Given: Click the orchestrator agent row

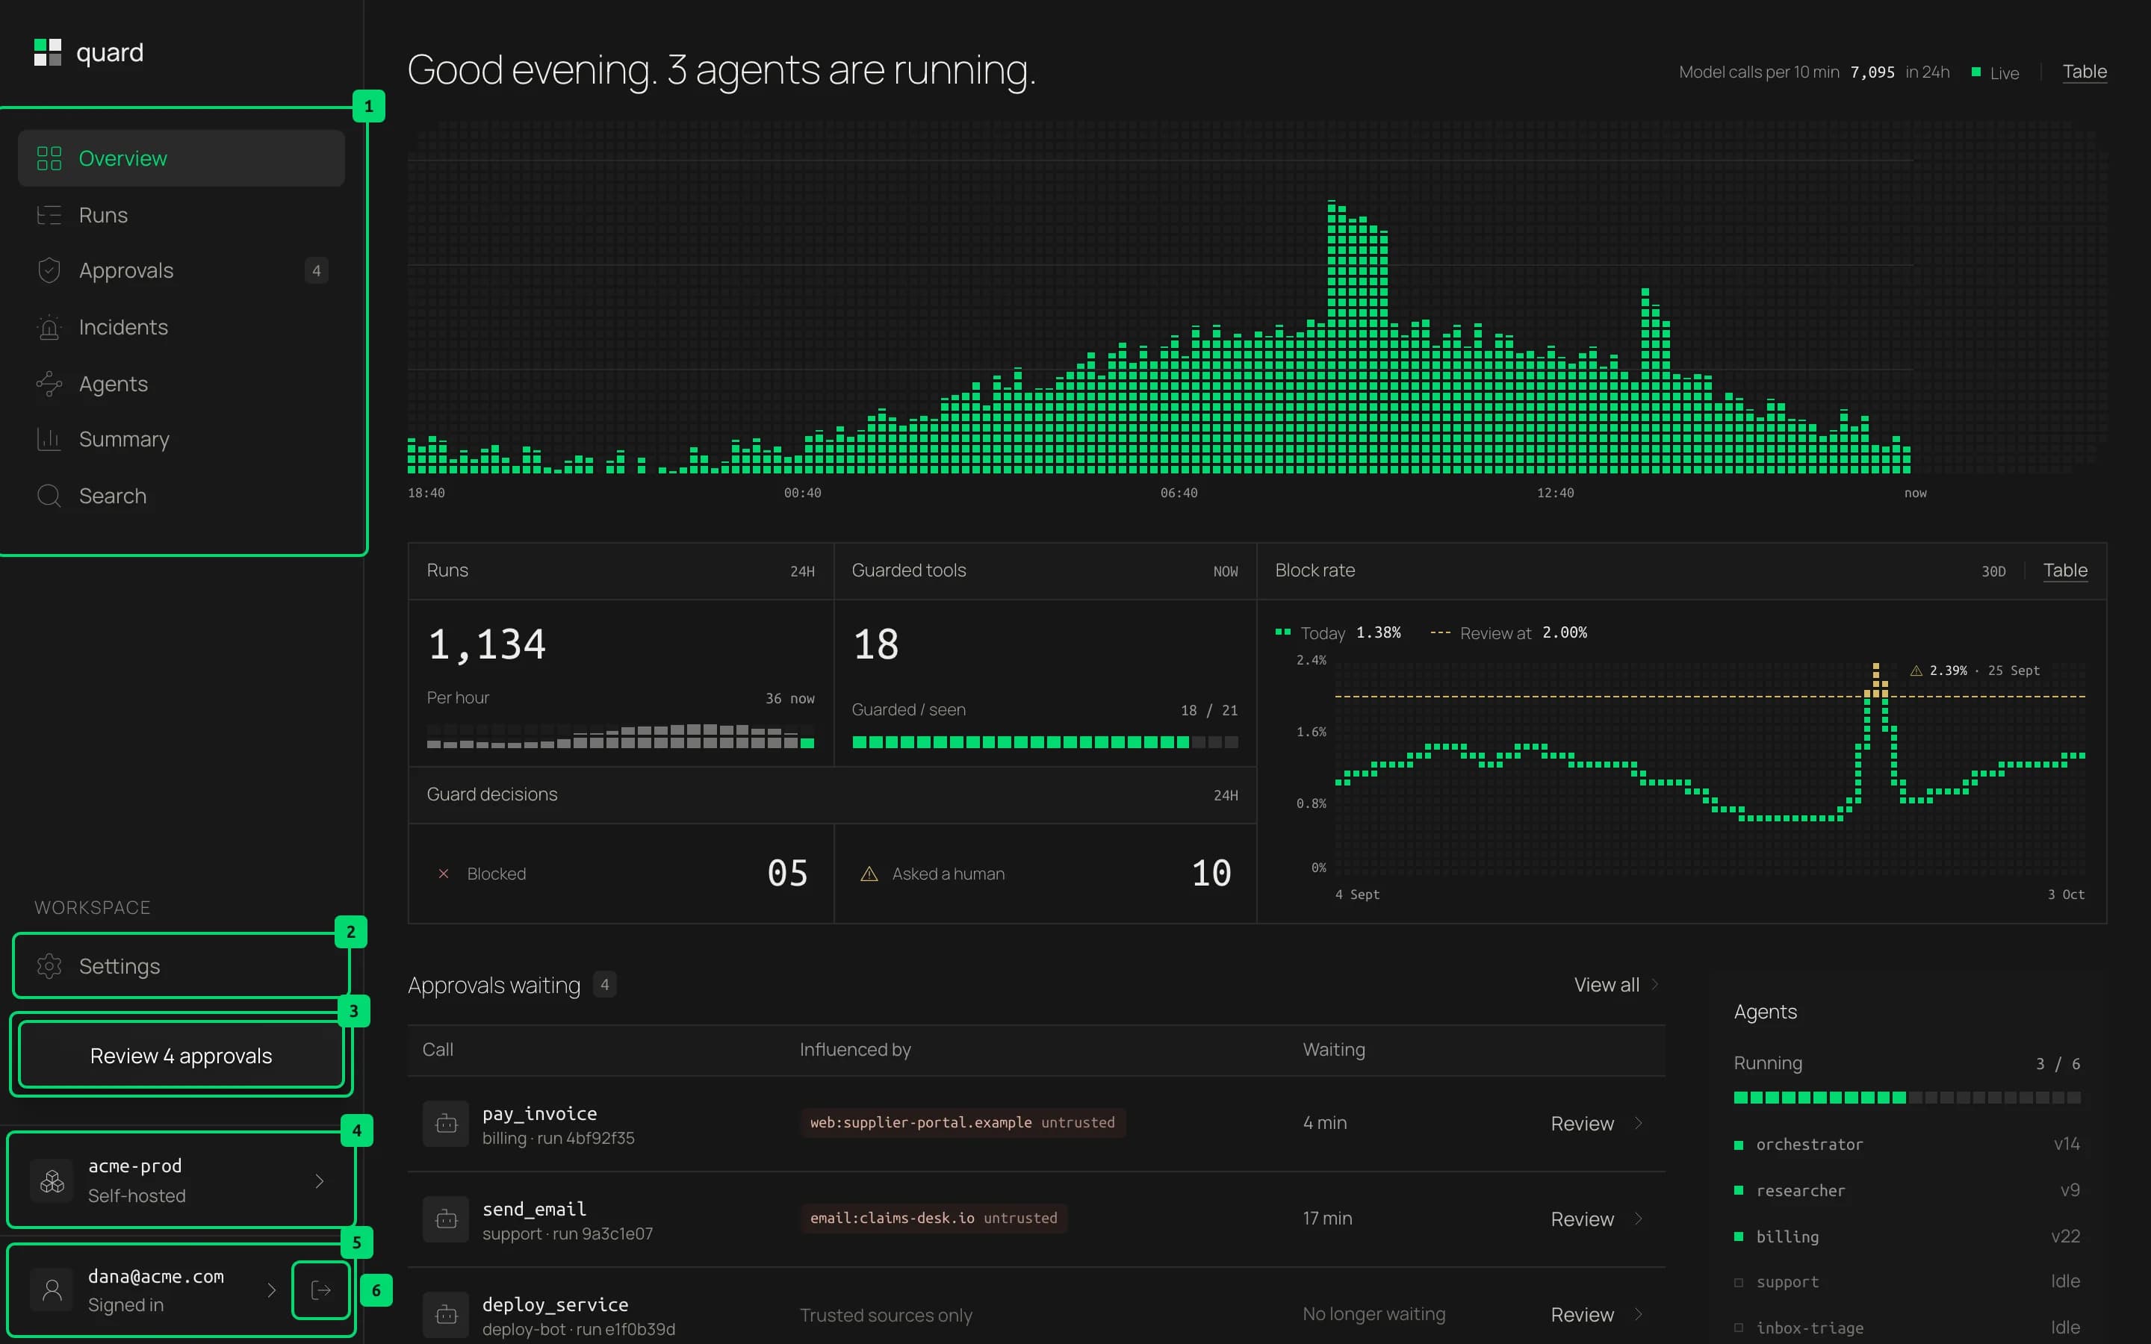Looking at the screenshot, I should pyautogui.click(x=1907, y=1144).
